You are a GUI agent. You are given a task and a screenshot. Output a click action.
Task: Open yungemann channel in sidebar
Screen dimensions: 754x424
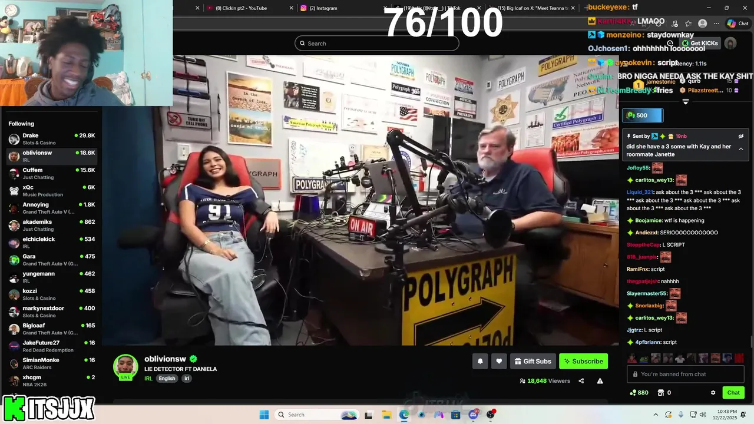[x=52, y=277]
